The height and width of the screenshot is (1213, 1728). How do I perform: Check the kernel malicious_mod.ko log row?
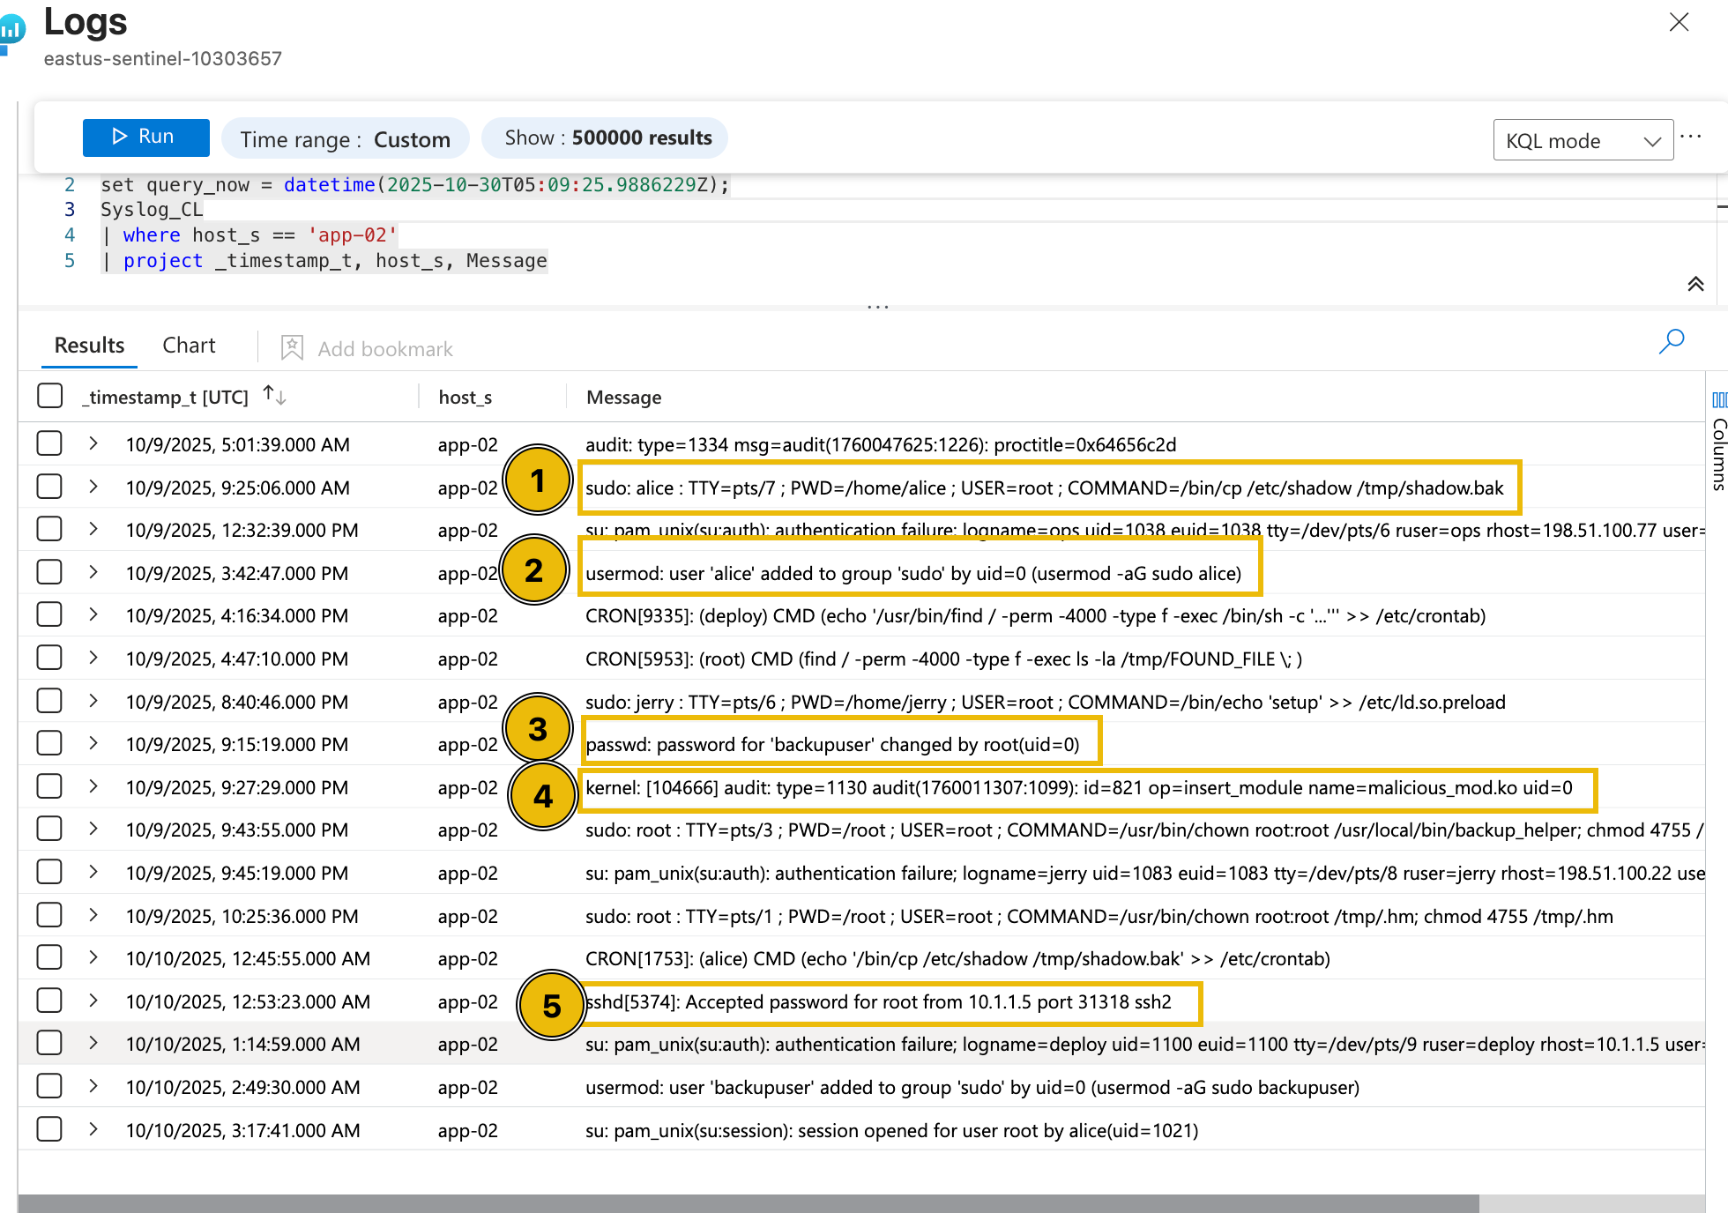pos(49,785)
